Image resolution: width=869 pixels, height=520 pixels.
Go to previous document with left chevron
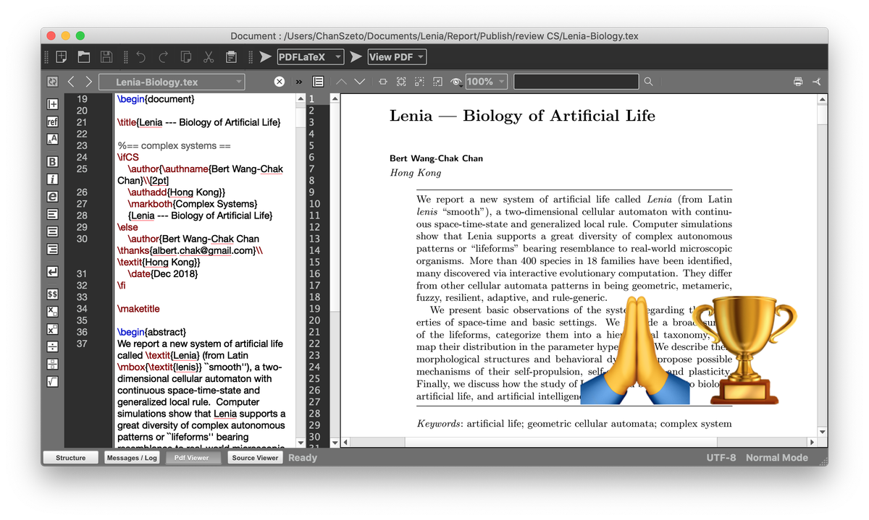(x=71, y=82)
